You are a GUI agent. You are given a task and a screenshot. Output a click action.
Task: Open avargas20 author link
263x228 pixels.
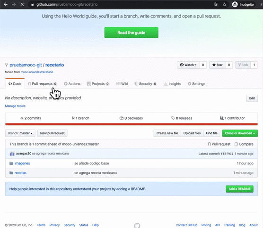point(24,154)
